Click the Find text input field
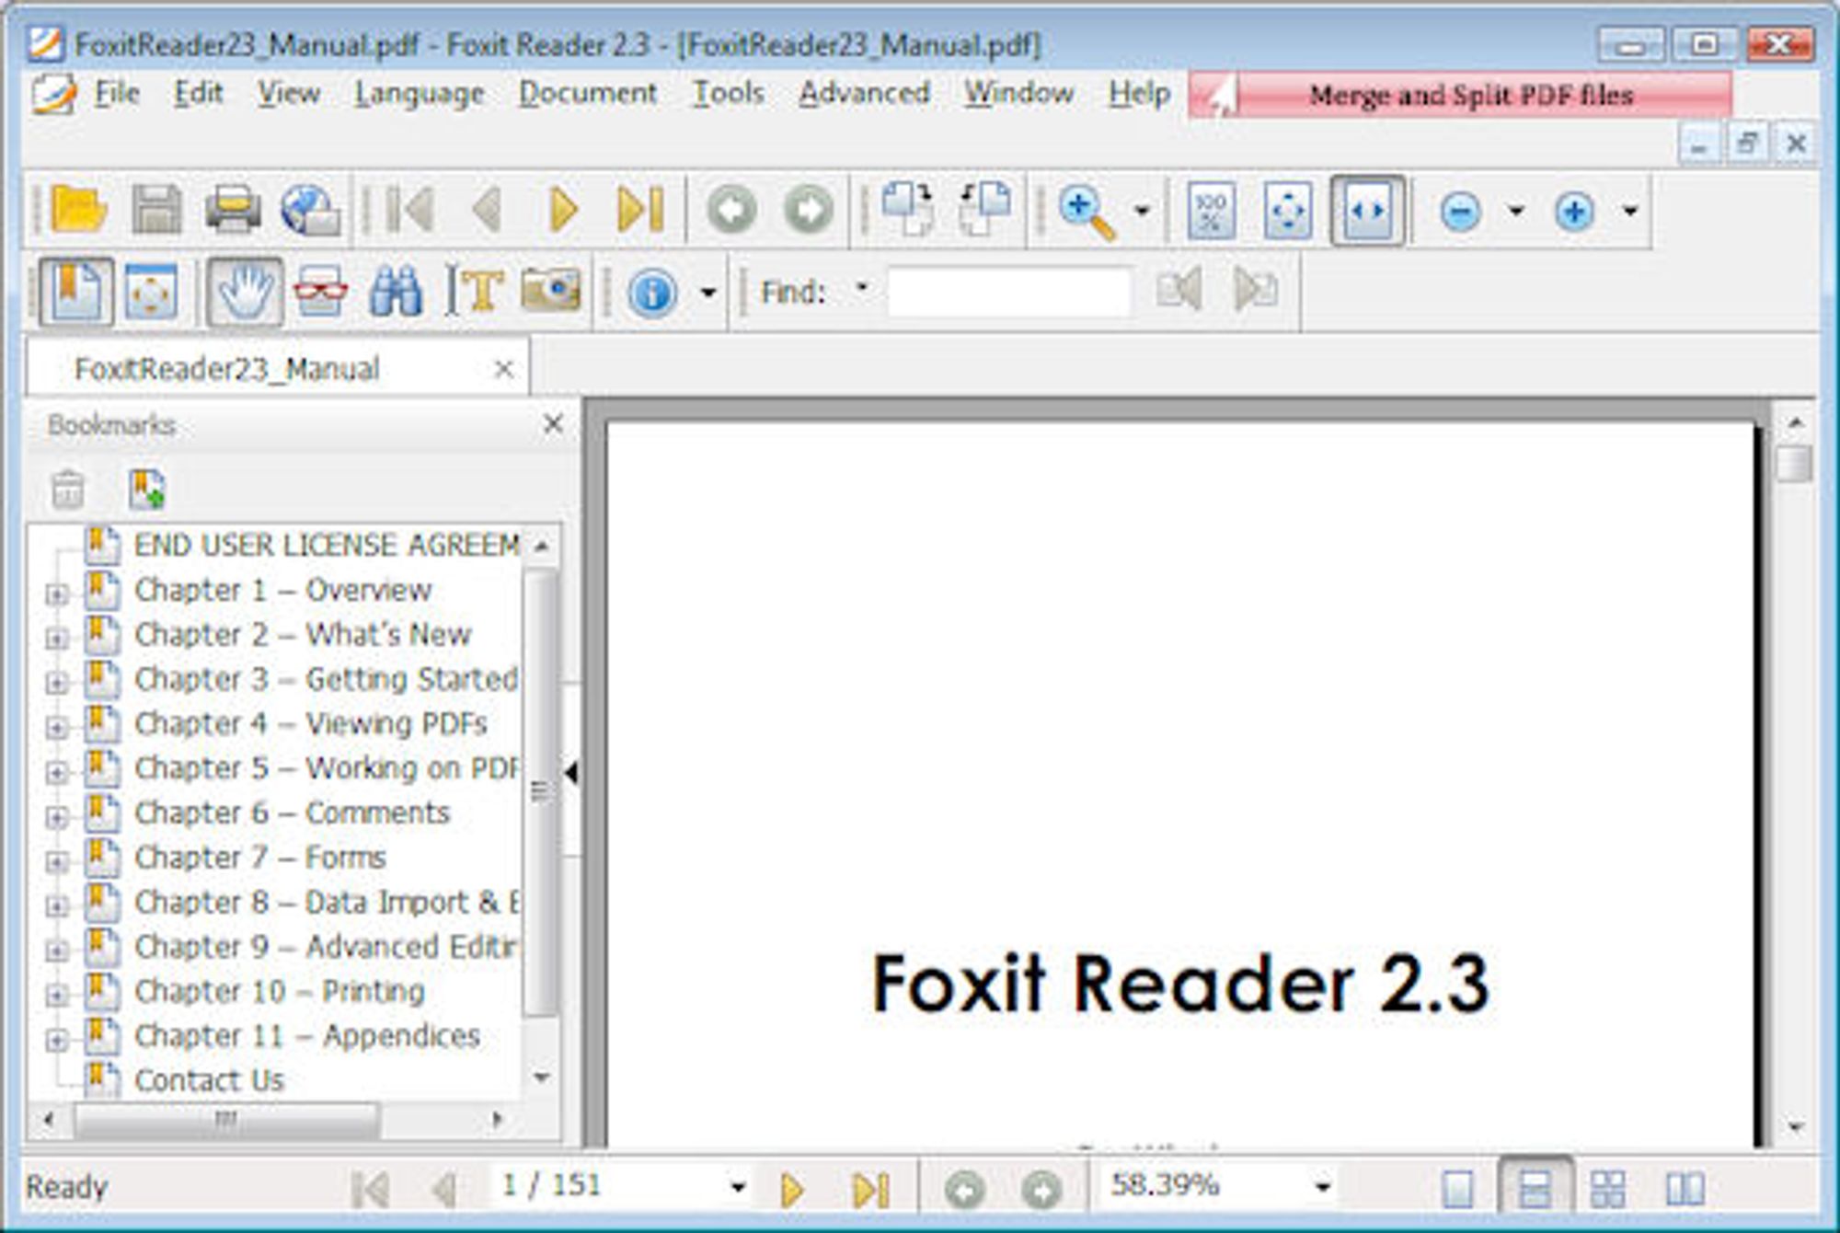 point(1009,292)
